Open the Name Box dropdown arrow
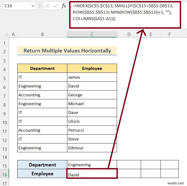Viewport: 187px width, 186px height. 33,6
